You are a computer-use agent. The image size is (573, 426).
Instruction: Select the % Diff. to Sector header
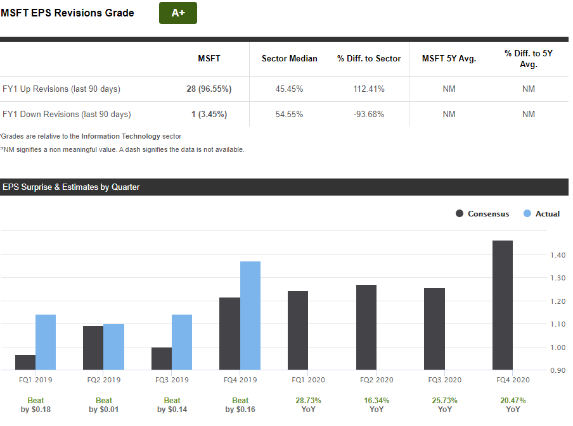pyautogui.click(x=369, y=58)
